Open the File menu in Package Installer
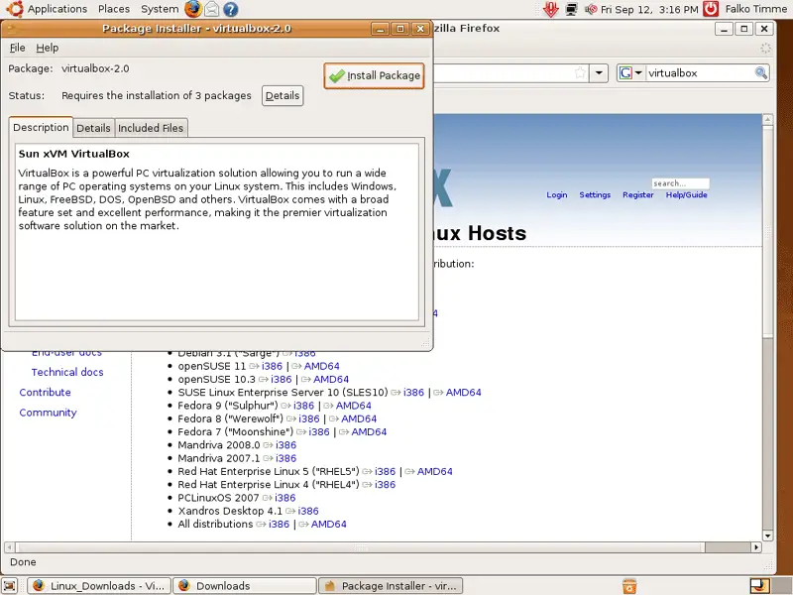 [17, 48]
